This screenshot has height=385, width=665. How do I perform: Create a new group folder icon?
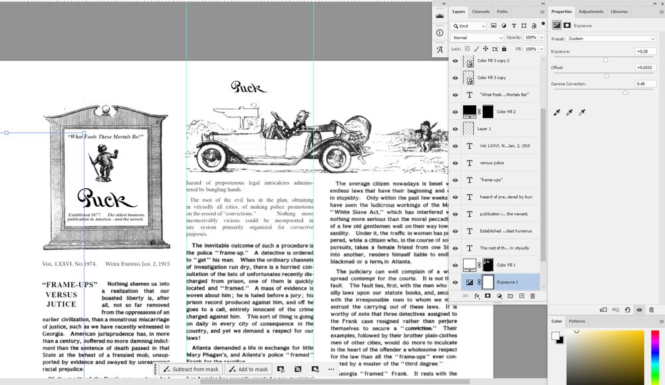point(510,296)
